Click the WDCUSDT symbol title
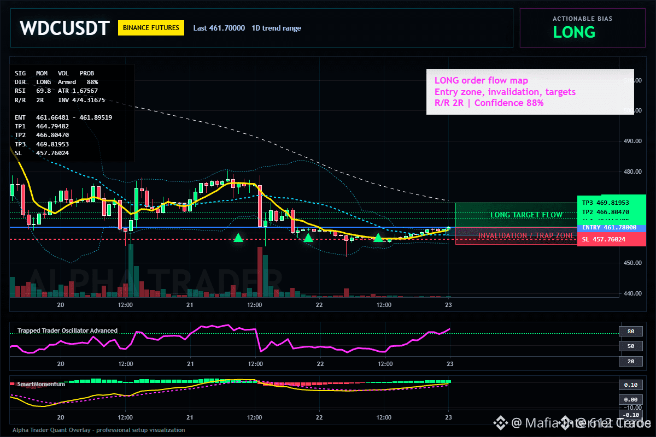The image size is (656, 437). 65,28
